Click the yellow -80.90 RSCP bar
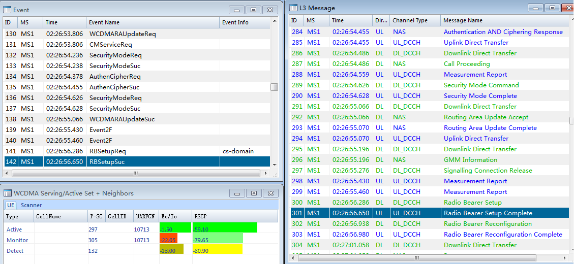 218,249
